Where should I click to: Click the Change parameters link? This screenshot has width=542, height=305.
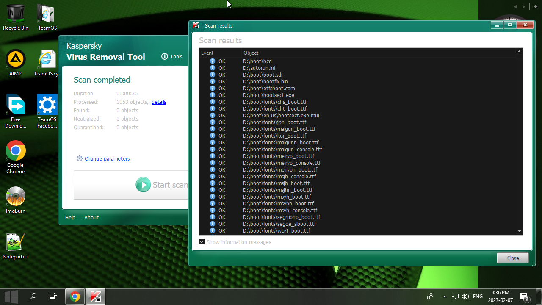coord(107,158)
